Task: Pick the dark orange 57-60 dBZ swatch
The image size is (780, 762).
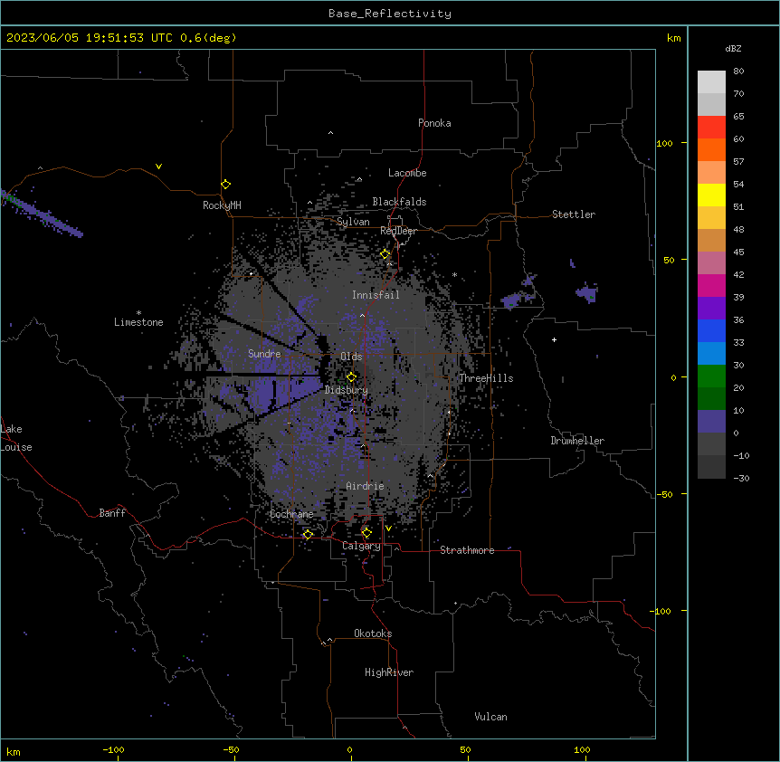Action: coord(711,149)
